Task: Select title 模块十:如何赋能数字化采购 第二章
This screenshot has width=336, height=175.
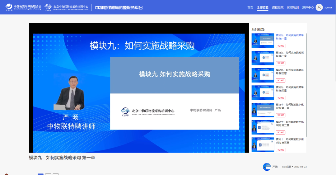Action: coord(290,124)
